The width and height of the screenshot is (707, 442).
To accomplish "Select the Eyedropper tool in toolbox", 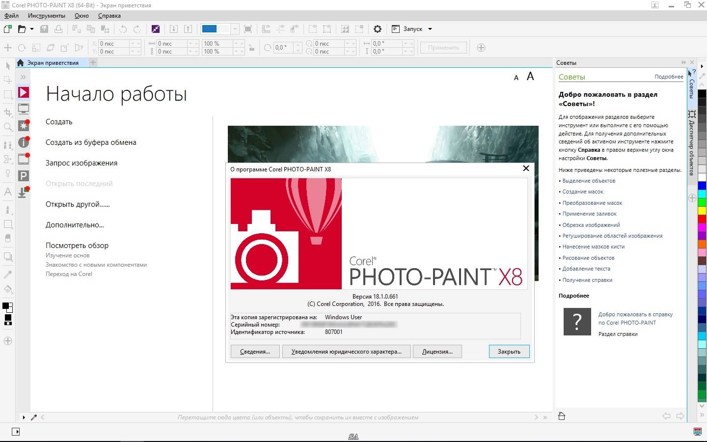I will tap(8, 275).
